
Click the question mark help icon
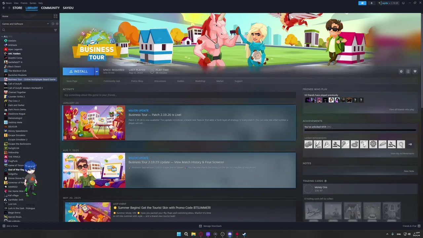click(x=379, y=3)
